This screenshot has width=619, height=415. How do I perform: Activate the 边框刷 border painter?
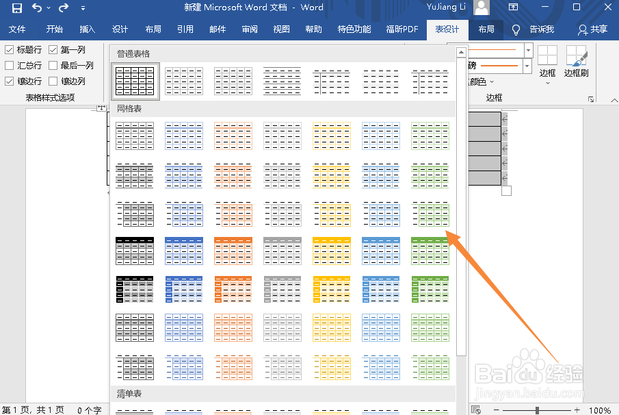click(x=576, y=61)
